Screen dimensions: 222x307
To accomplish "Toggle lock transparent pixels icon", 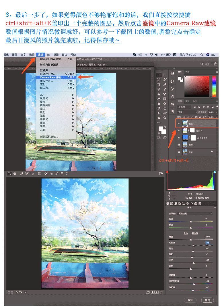I will pyautogui.click(x=184, y=117).
